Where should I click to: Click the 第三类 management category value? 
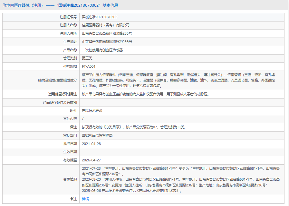click(x=87, y=58)
